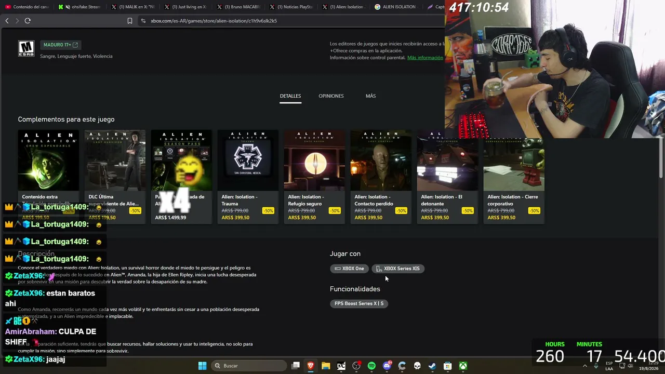This screenshot has width=665, height=374.
Task: Switch to the 'Contenido del canal' YouTube tab
Action: pyautogui.click(x=27, y=7)
